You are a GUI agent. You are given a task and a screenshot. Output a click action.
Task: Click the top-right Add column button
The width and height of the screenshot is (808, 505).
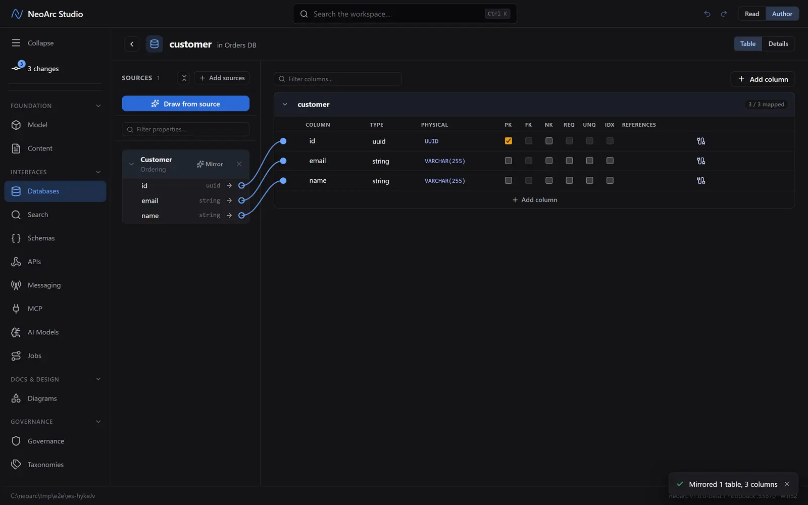coord(763,79)
